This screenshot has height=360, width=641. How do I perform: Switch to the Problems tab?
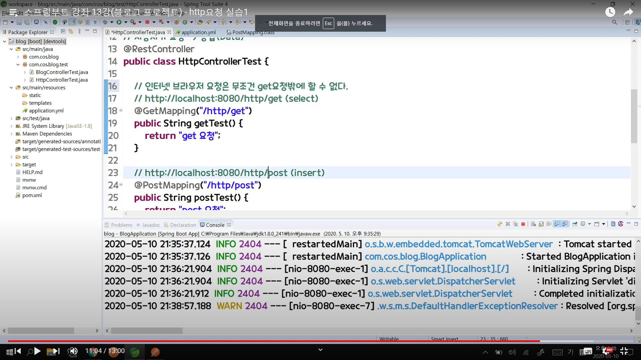tap(119, 225)
